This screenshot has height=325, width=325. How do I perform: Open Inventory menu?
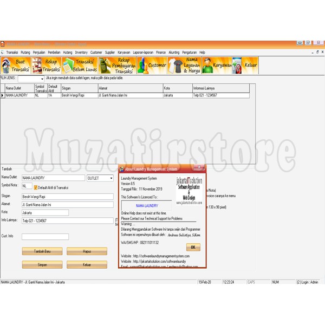81,53
